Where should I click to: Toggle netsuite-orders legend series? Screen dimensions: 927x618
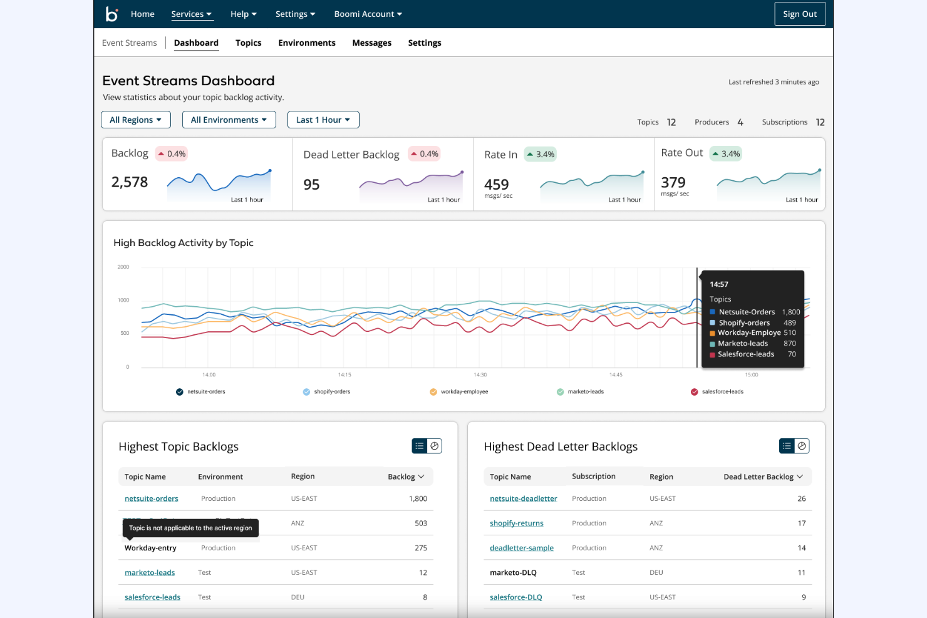[x=180, y=392]
